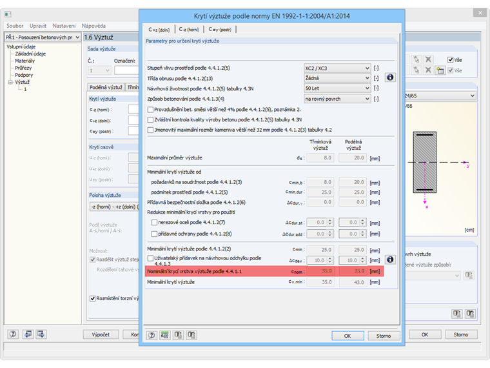Open Poloha výztuže -z (horní) dropdown

(x=114, y=207)
